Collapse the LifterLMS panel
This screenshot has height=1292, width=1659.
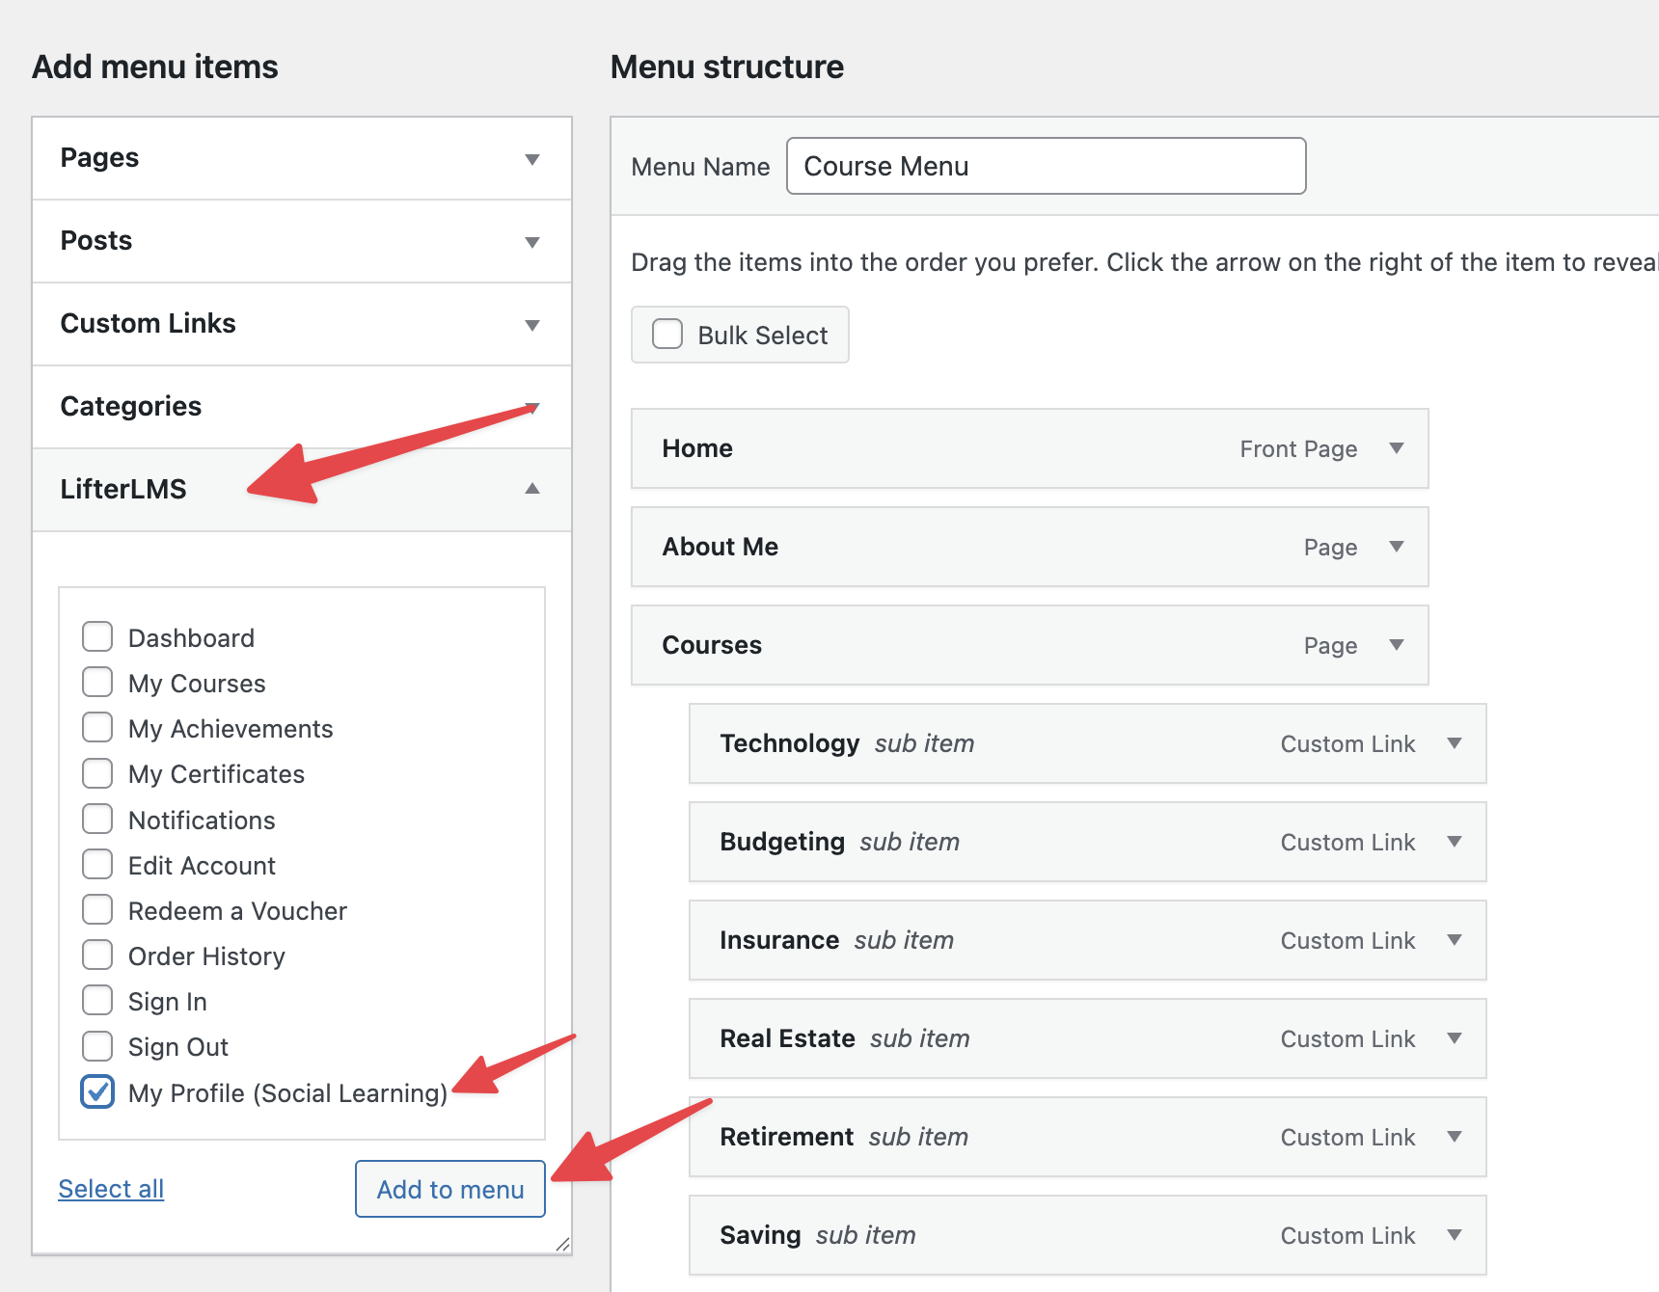531,489
